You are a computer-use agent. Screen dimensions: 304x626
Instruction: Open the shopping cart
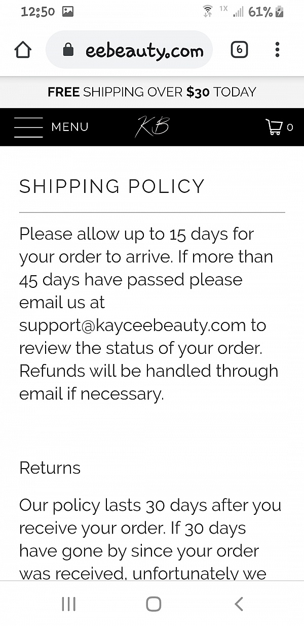pos(274,127)
